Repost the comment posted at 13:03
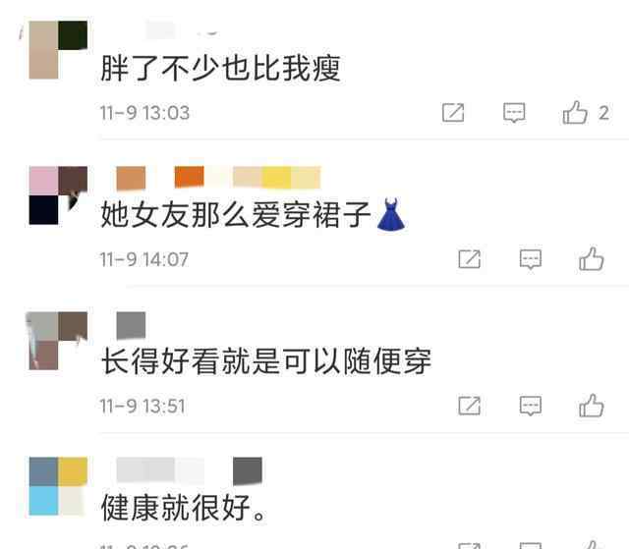Screen dimensions: 629x549 pyautogui.click(x=453, y=113)
